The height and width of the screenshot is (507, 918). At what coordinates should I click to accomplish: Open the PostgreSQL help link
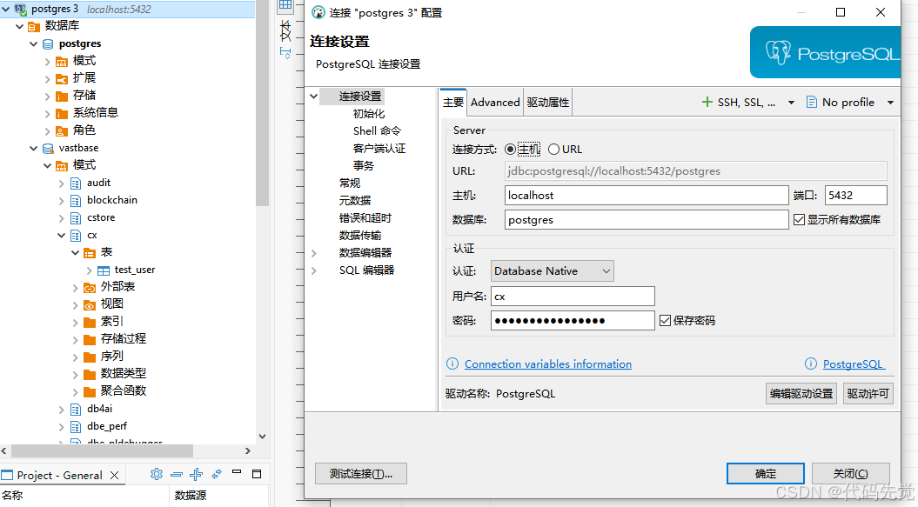(x=854, y=364)
